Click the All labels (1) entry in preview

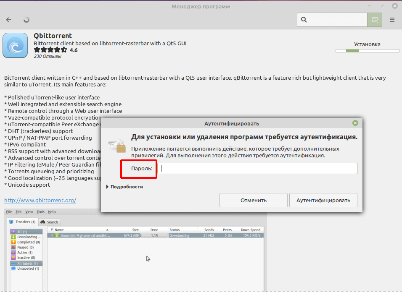point(26,263)
